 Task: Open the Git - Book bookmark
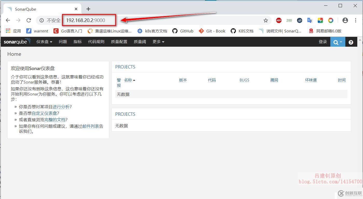(212, 31)
